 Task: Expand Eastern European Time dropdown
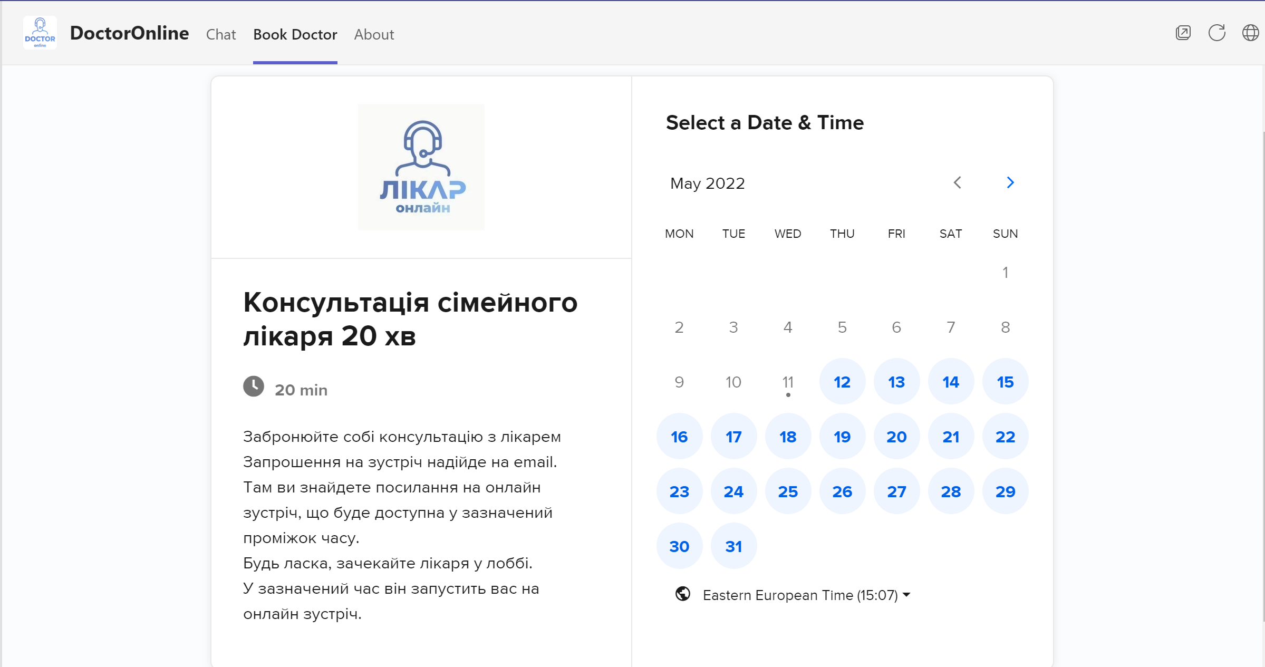806,595
